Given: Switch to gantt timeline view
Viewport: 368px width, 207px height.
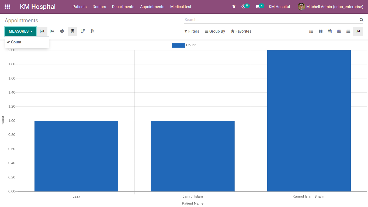Looking at the screenshot, I should (x=348, y=31).
